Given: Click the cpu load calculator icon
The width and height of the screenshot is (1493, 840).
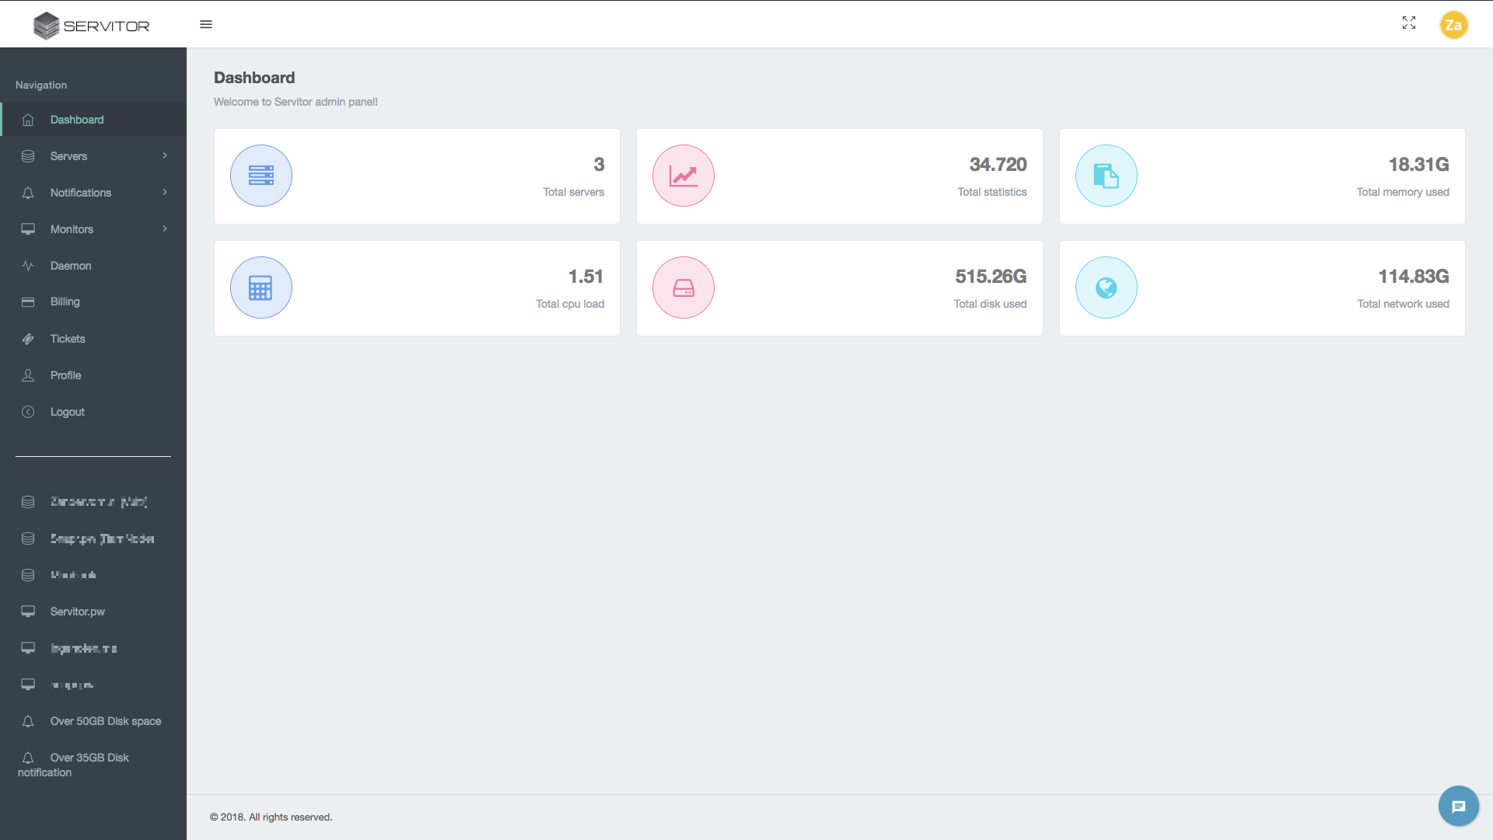Looking at the screenshot, I should 261,288.
